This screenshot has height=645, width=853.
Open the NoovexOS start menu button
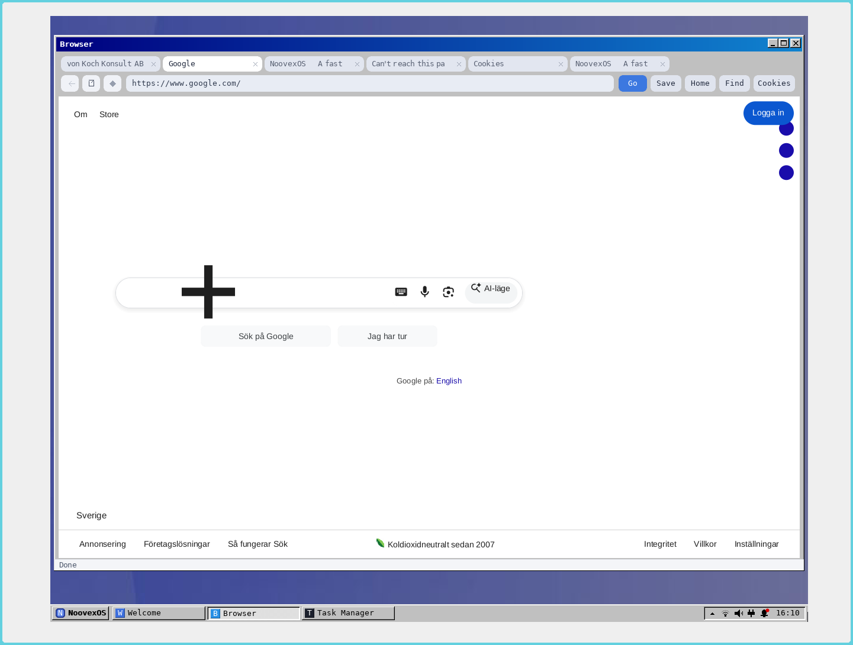click(81, 613)
